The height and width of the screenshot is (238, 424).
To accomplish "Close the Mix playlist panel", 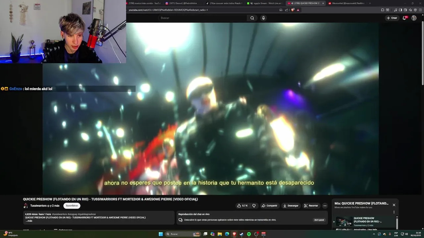I will [x=394, y=205].
